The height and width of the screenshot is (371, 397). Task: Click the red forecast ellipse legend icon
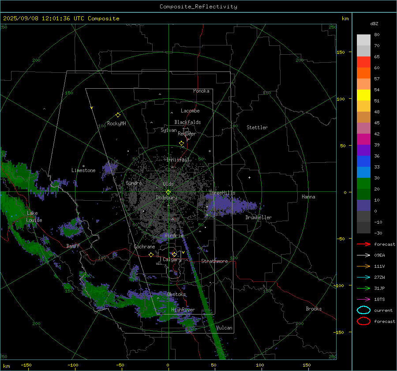coord(364,321)
